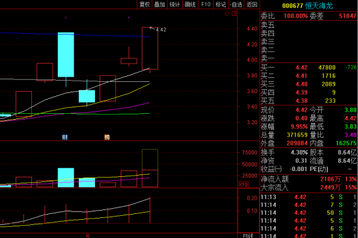Click the second purple dot marker above the chart

click(129, 18)
